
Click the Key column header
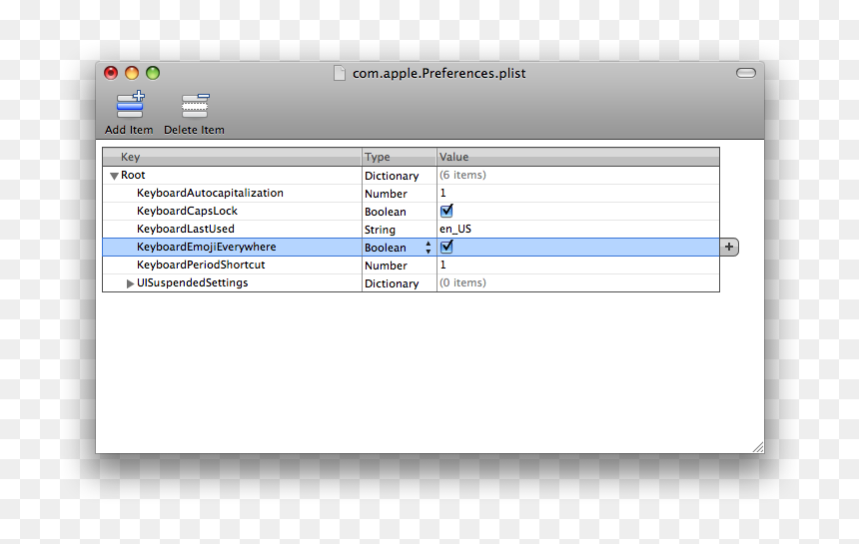pyautogui.click(x=233, y=157)
